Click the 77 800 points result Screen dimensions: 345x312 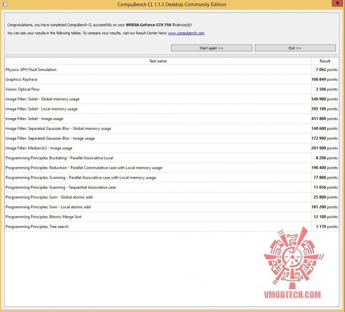326,178
